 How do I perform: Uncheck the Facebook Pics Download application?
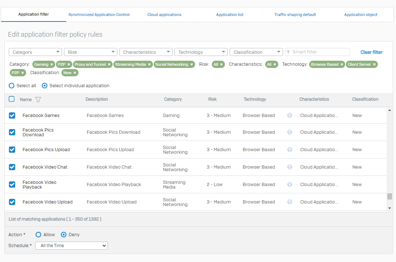(x=12, y=132)
